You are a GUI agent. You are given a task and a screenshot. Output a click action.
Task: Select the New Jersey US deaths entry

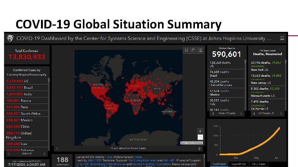[267, 79]
